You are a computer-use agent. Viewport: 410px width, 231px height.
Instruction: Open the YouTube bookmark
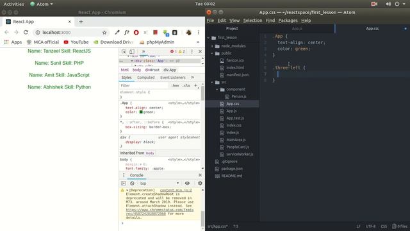point(76,42)
